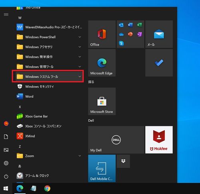
Task: Open the Microsoft Edge tile
Action: click(x=102, y=63)
